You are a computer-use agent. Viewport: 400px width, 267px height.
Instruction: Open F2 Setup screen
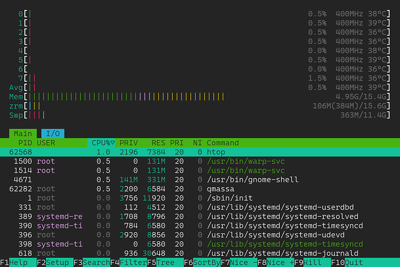pos(55,262)
